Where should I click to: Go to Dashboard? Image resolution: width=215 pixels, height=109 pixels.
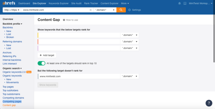click(x=24, y=3)
